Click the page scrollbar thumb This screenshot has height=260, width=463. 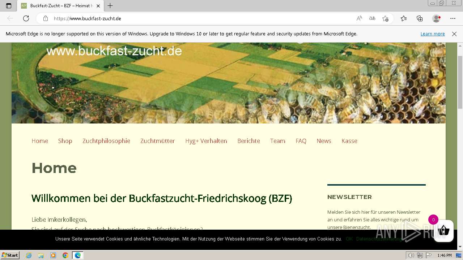pyautogui.click(x=460, y=82)
